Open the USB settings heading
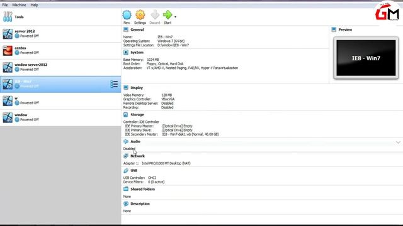This screenshot has width=403, height=226. tap(134, 171)
